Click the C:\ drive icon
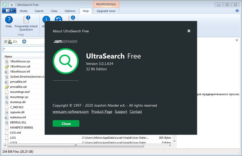 pos(10,42)
